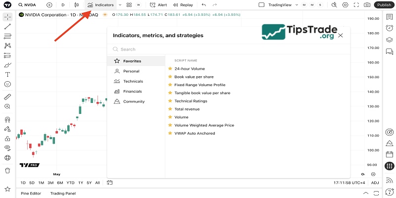The image size is (396, 198).
Task: Switch to the Pine Editor tab
Action: pos(31,193)
